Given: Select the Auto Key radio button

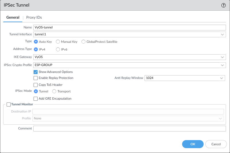Looking at the screenshot, I should pyautogui.click(x=36, y=42).
